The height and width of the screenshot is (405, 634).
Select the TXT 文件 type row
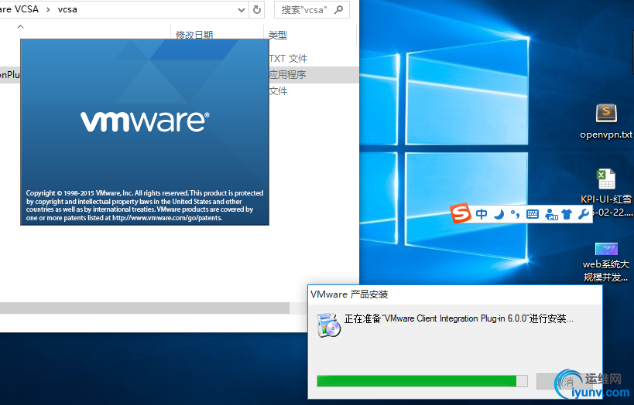coord(288,59)
